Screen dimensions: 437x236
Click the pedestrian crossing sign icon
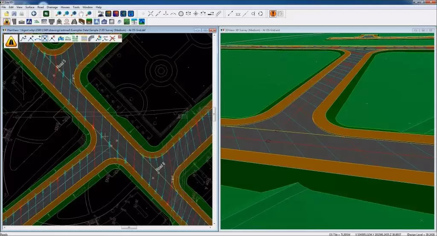29,21
